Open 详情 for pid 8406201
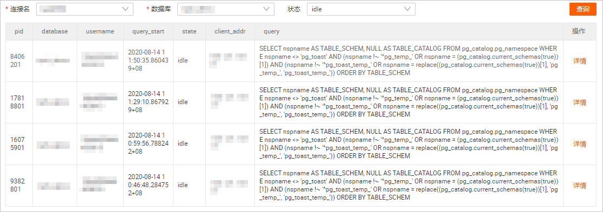Screen dimensions: 603x212 tap(580, 61)
